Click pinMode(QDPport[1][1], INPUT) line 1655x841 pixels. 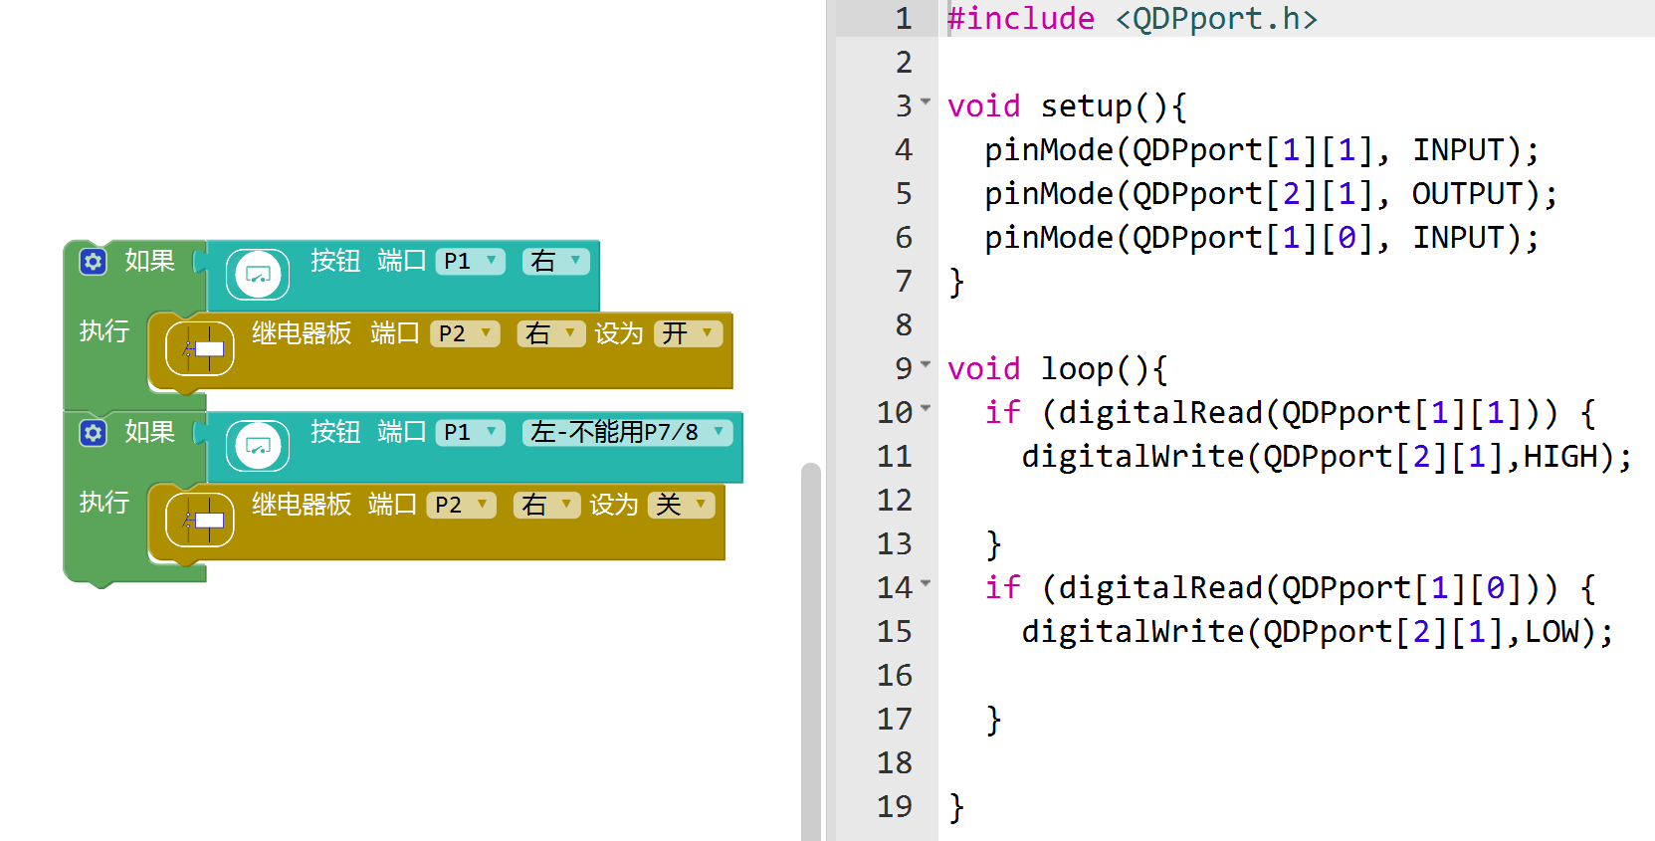1262,150
